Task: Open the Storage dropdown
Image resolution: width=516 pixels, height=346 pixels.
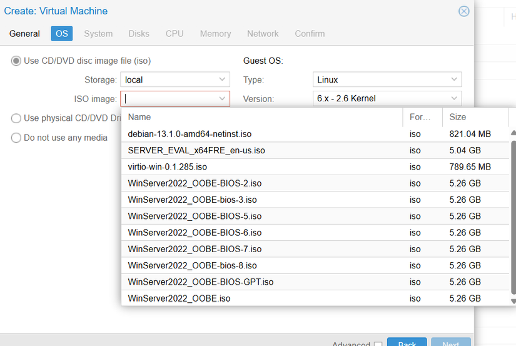Action: point(223,80)
